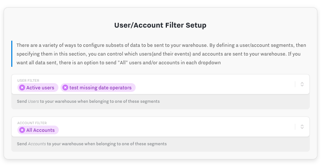The width and height of the screenshot is (325, 167).
Task: Select the test missing date operators label
Action: [x=100, y=87]
